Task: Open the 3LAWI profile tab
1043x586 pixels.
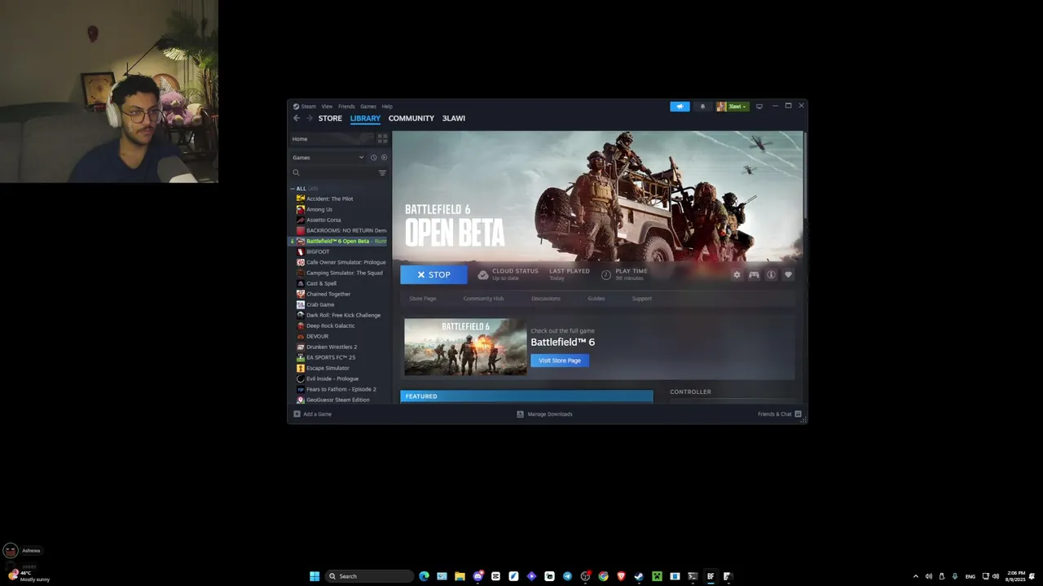Action: [x=454, y=119]
